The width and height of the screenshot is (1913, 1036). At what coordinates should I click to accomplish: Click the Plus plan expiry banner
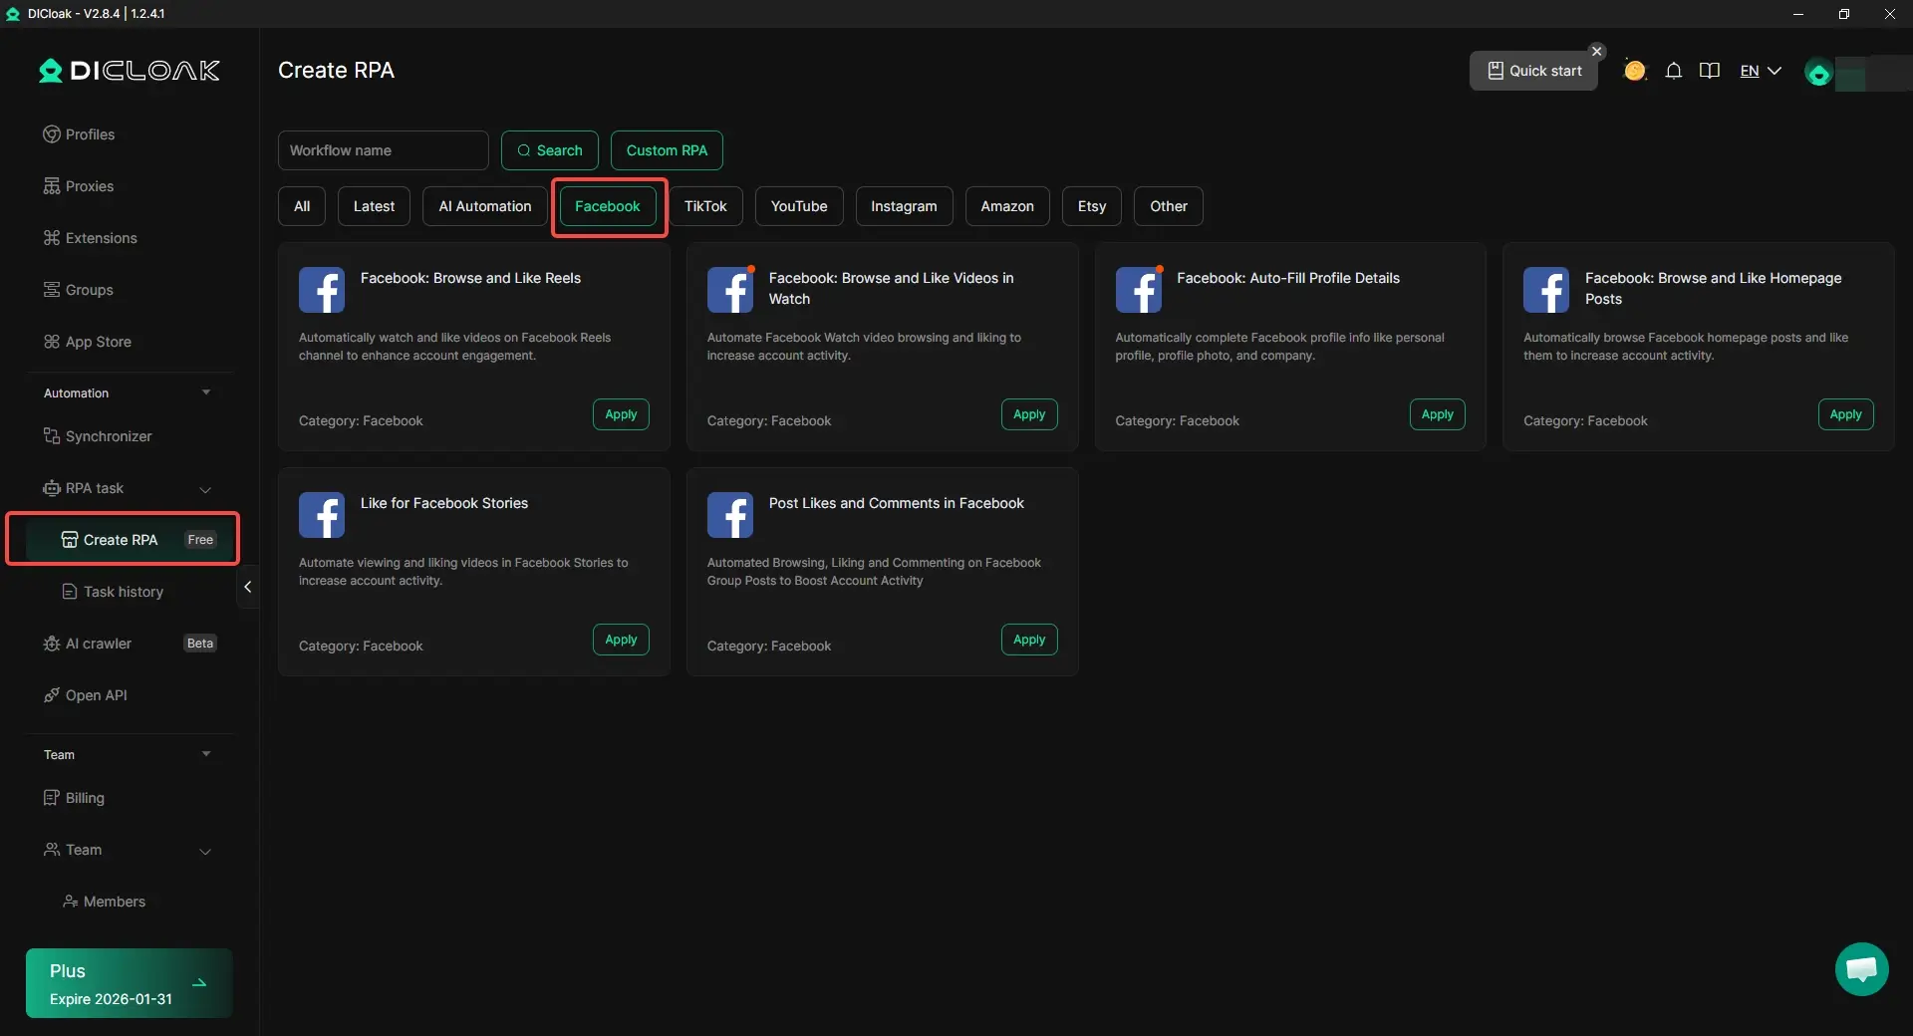tap(129, 983)
